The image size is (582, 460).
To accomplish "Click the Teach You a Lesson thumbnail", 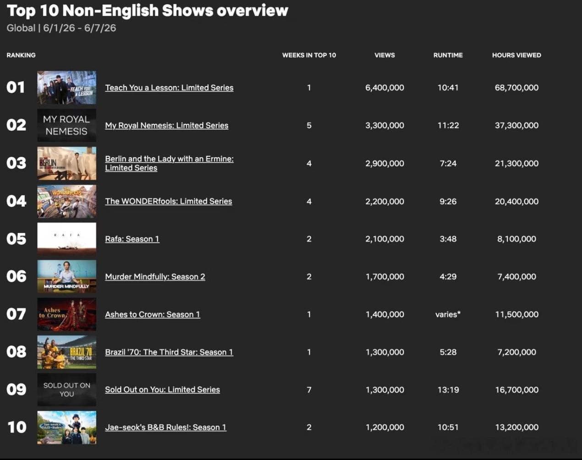I will coord(66,88).
